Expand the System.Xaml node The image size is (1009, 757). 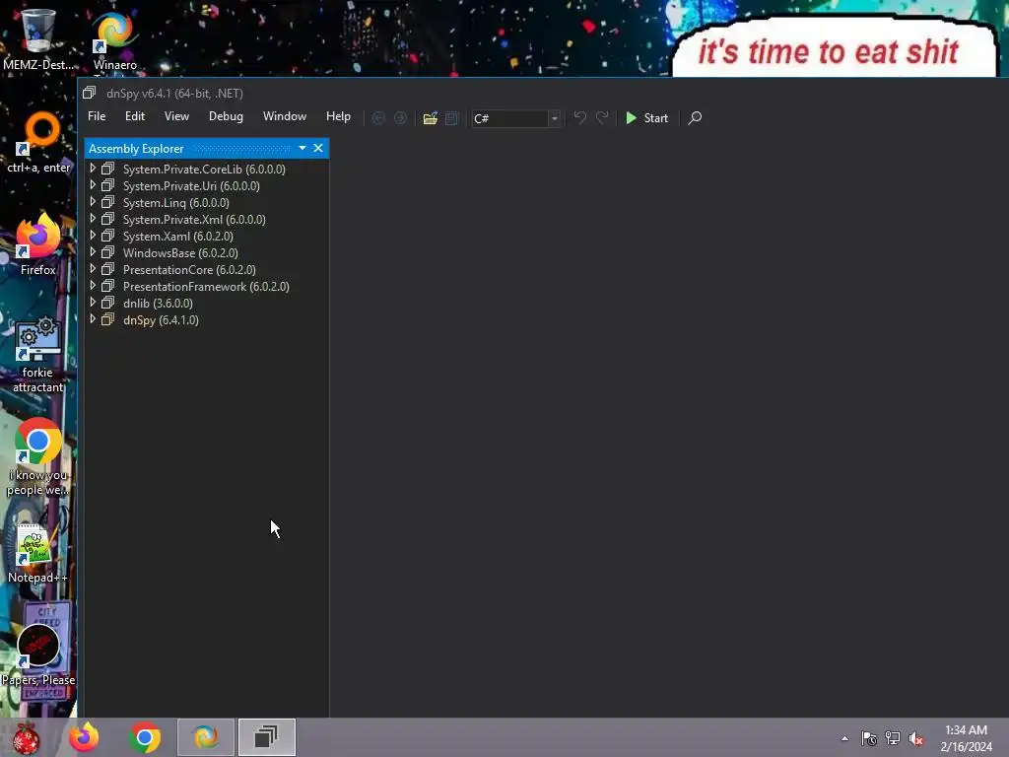93,235
